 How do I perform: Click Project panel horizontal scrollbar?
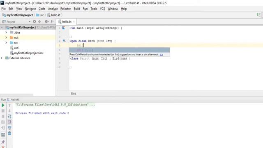16,95
